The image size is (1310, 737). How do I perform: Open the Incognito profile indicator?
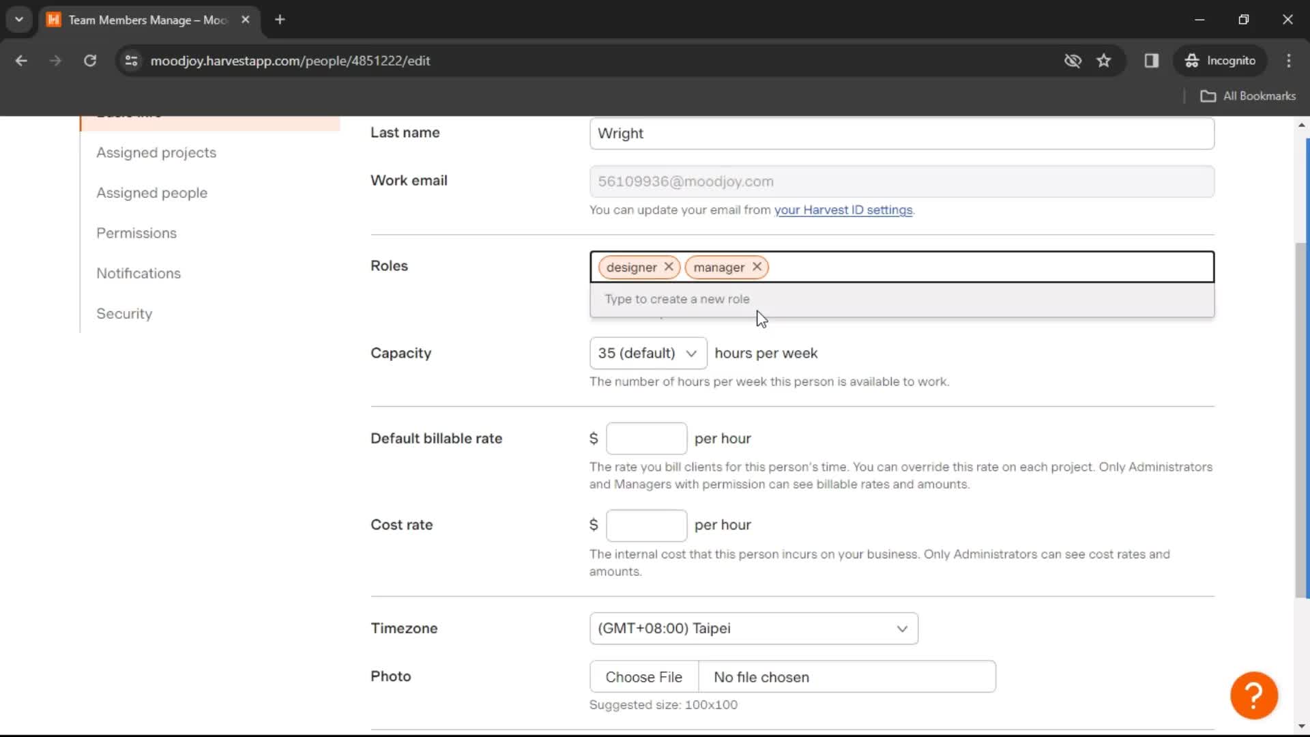click(x=1220, y=61)
